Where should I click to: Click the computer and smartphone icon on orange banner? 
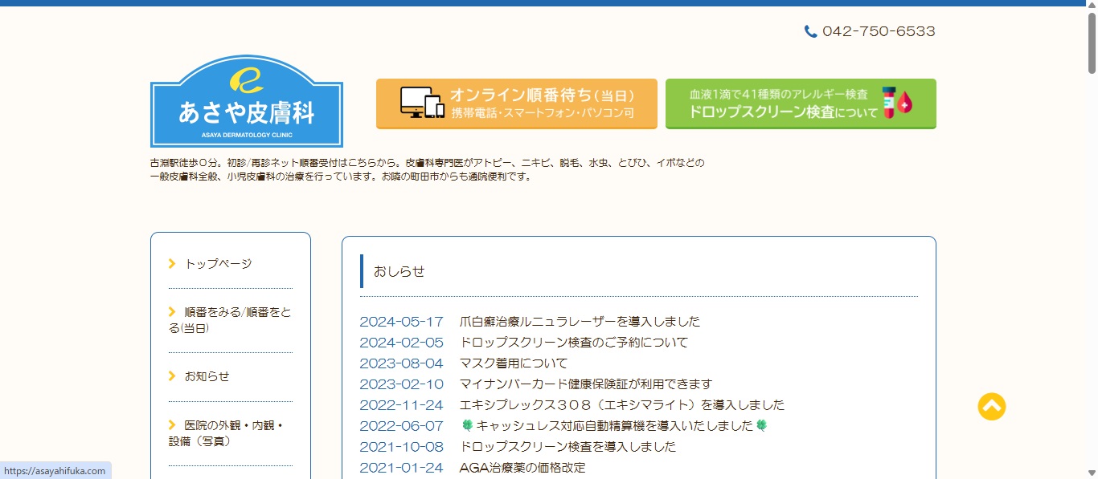click(422, 103)
